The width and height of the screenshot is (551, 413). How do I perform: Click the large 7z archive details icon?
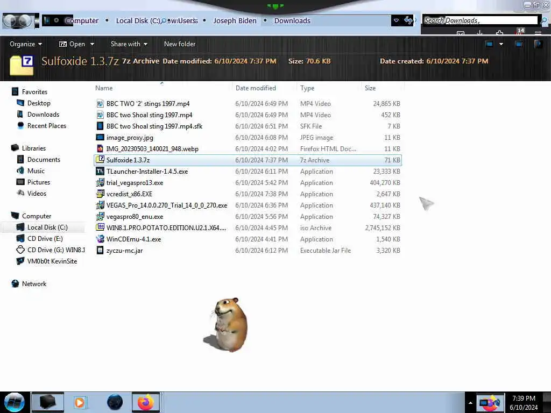(22, 65)
